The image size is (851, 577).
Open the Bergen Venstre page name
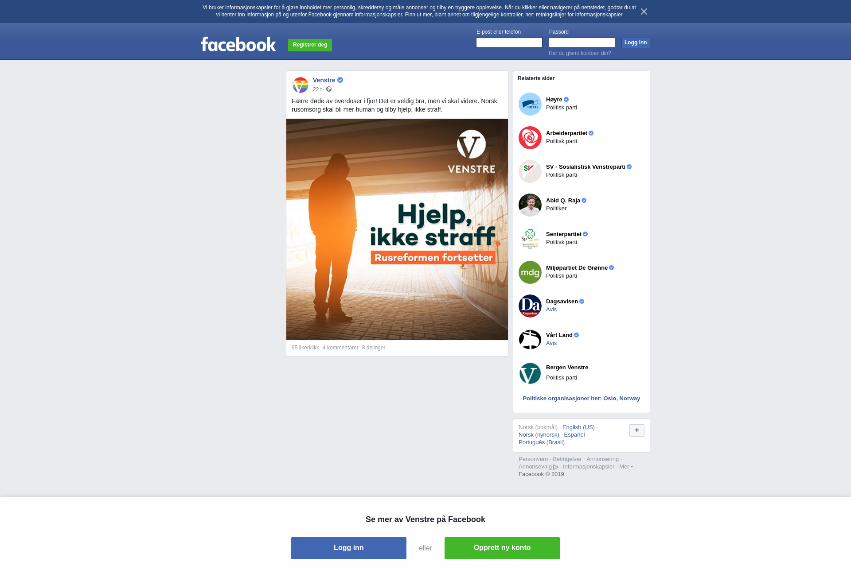(567, 368)
